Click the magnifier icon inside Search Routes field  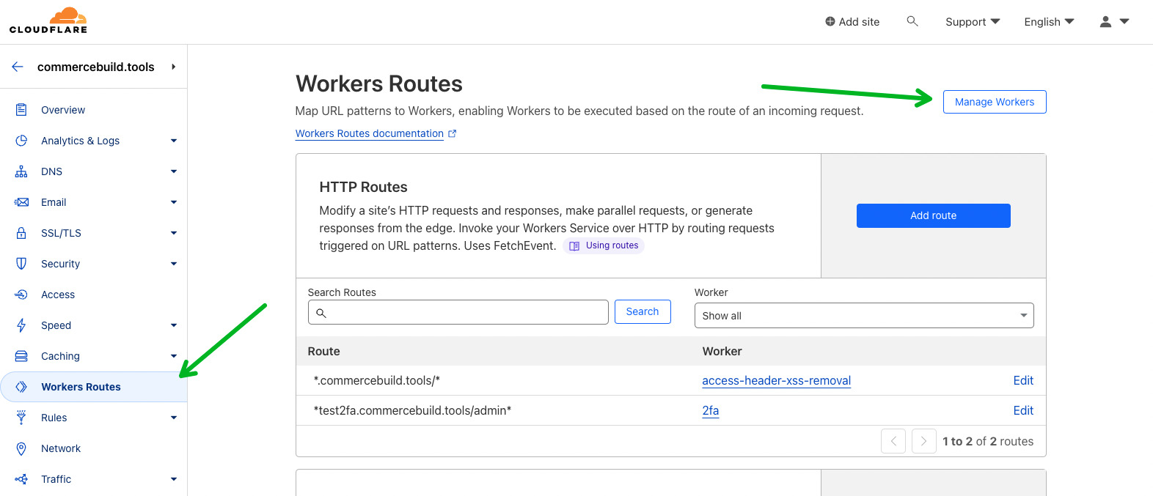(x=321, y=313)
